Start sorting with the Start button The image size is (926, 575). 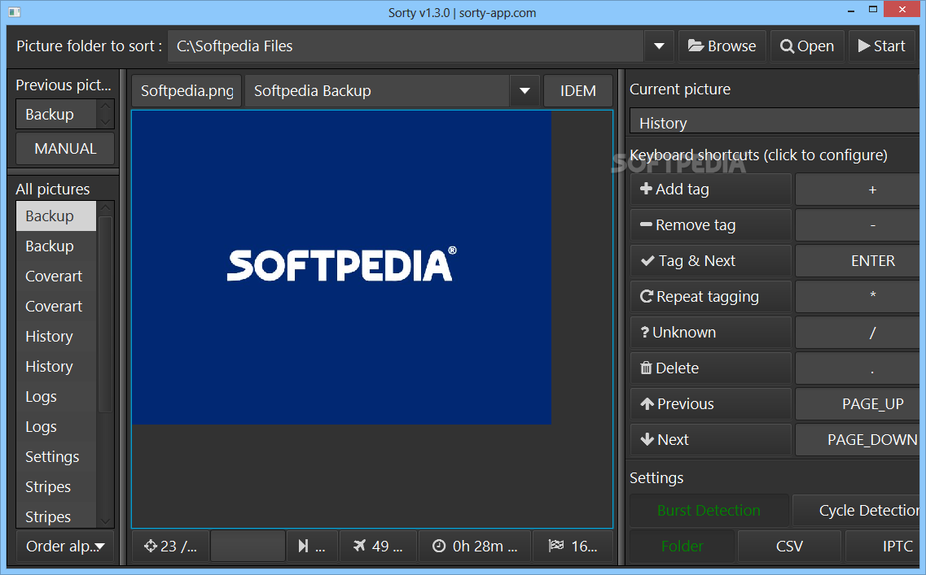pyautogui.click(x=882, y=46)
